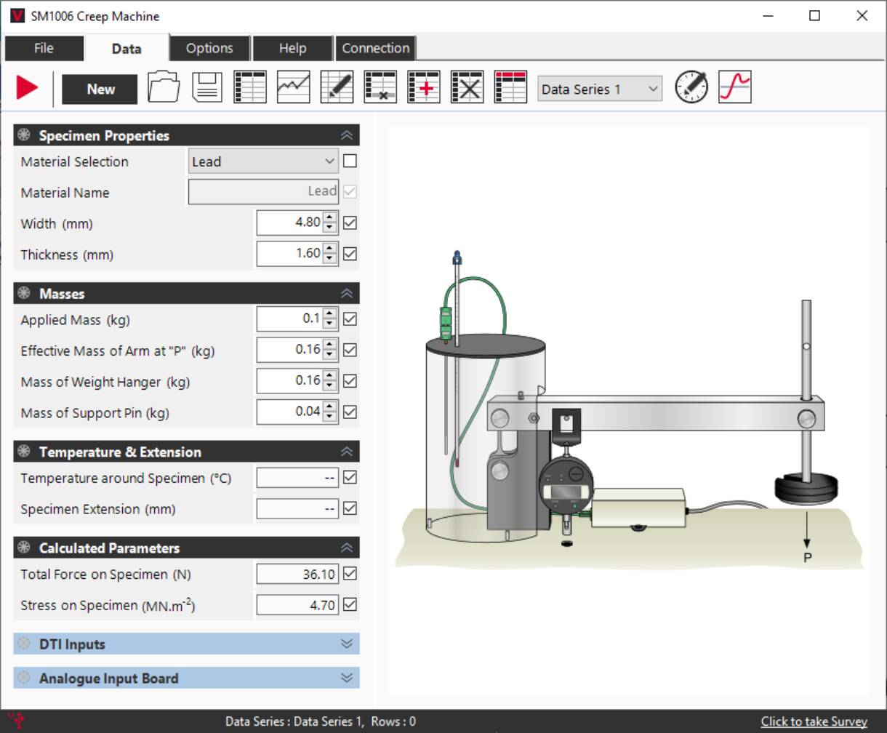Expand the DTI Inputs panel
The image size is (887, 733).
[347, 644]
